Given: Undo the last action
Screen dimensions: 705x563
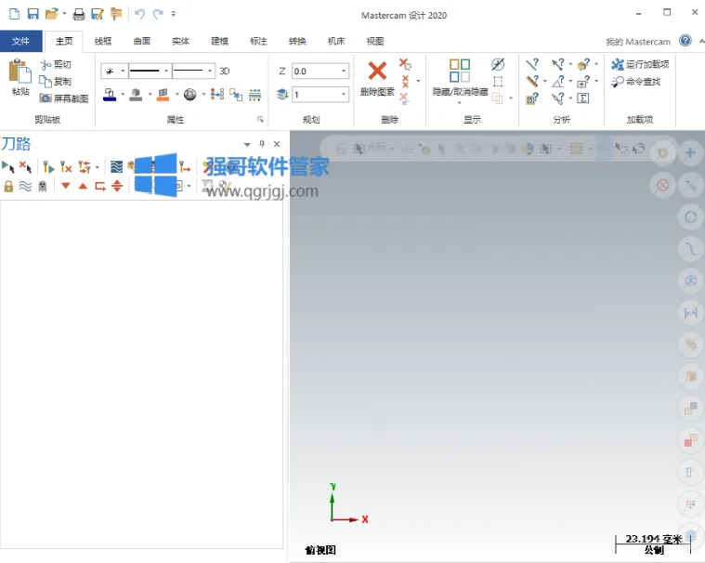Looking at the screenshot, I should [139, 14].
